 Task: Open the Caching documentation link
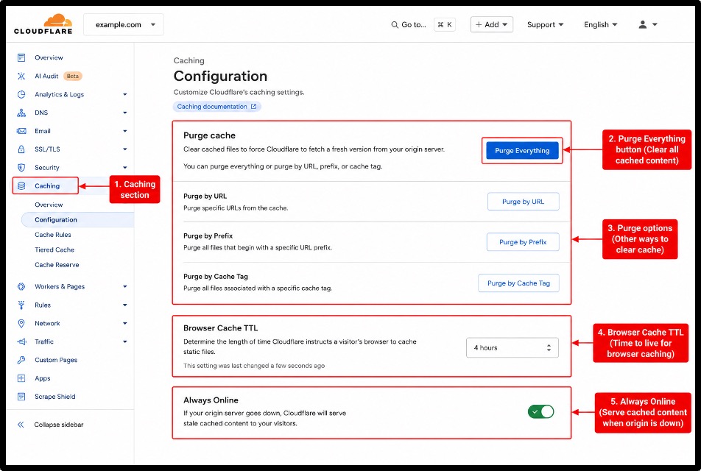pos(216,107)
